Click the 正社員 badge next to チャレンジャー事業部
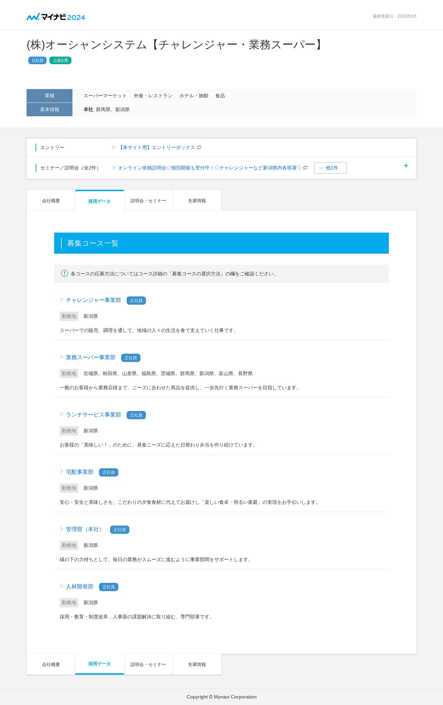This screenshot has width=443, height=705. 136,301
